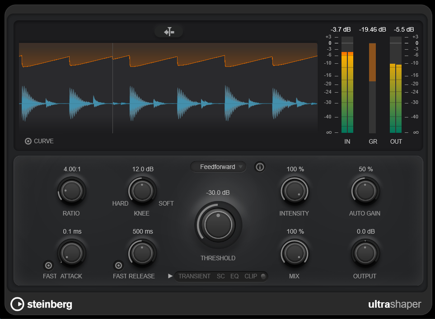Click the IN level meter
This screenshot has width=435, height=319.
(347, 85)
